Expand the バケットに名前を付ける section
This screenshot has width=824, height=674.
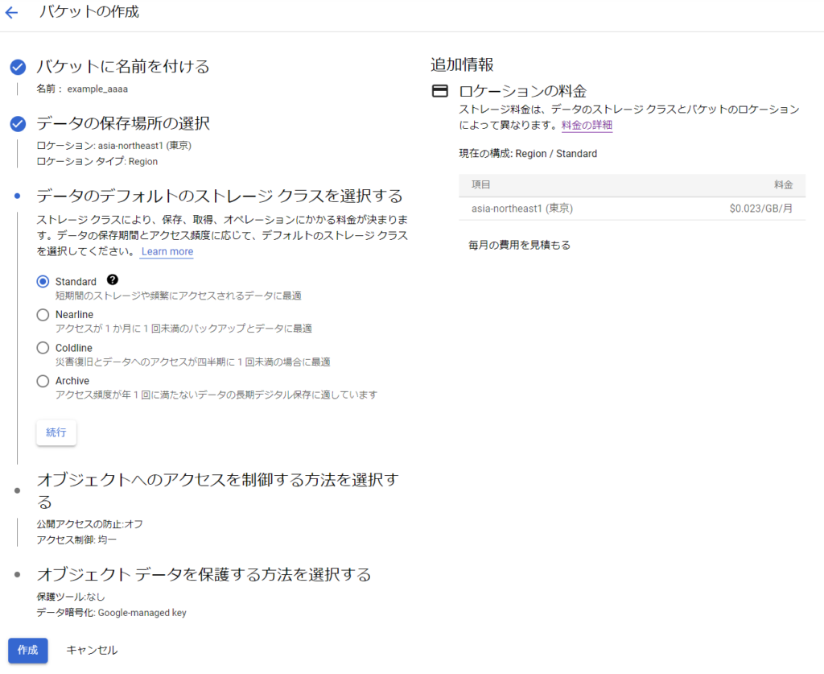pyautogui.click(x=123, y=67)
